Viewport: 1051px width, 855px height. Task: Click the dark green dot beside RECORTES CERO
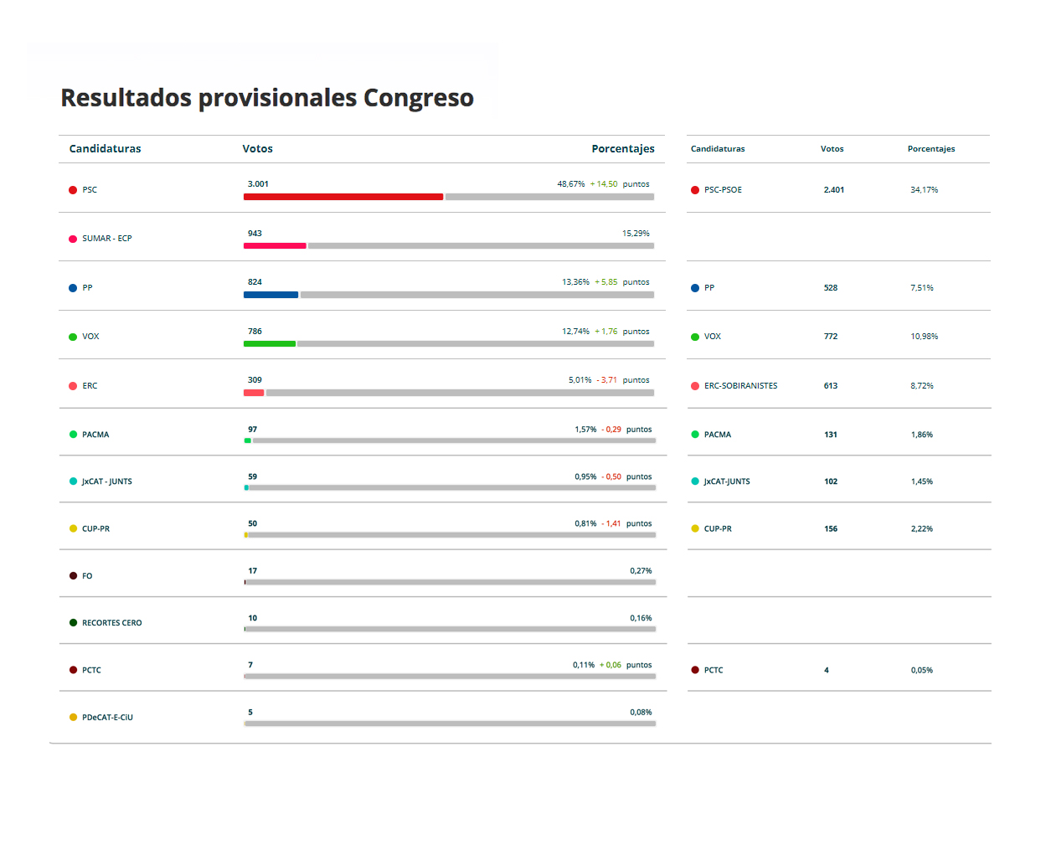[x=73, y=623]
